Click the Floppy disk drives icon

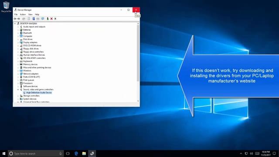click(x=21, y=48)
